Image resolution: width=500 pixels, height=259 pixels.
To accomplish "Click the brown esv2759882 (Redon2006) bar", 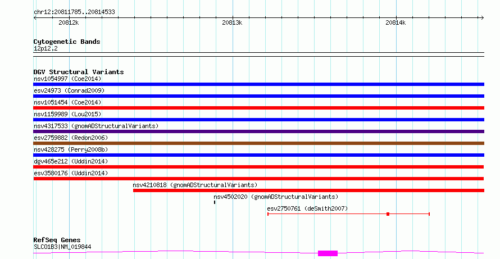I will 258,143.
